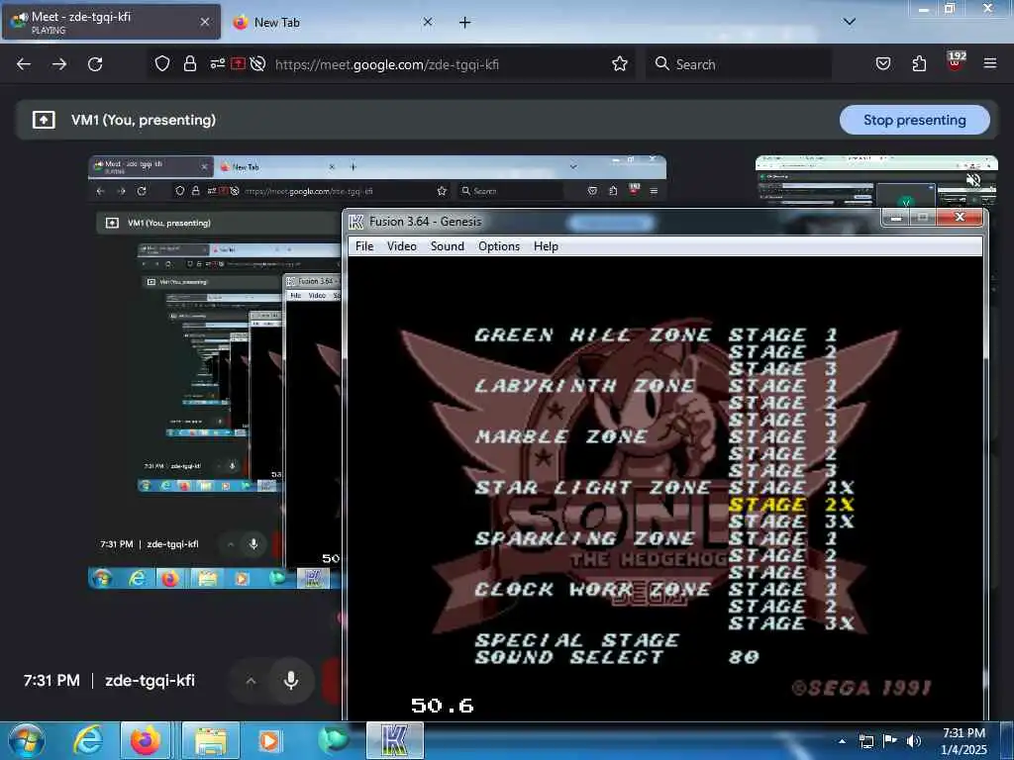Open the Windows Start button

27,740
